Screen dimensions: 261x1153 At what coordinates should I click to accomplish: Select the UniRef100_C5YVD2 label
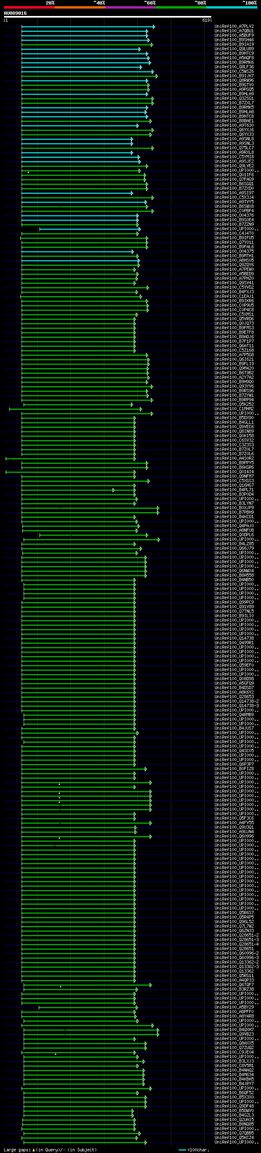[234, 288]
